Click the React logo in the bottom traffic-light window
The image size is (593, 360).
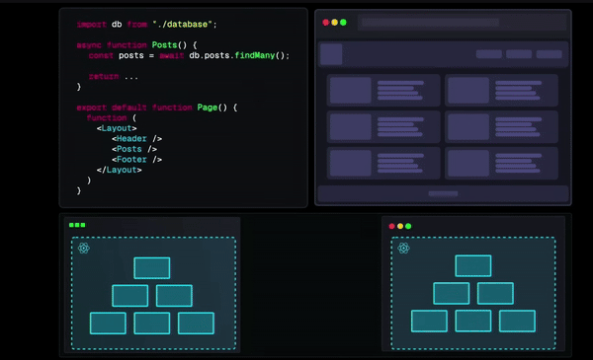point(403,248)
